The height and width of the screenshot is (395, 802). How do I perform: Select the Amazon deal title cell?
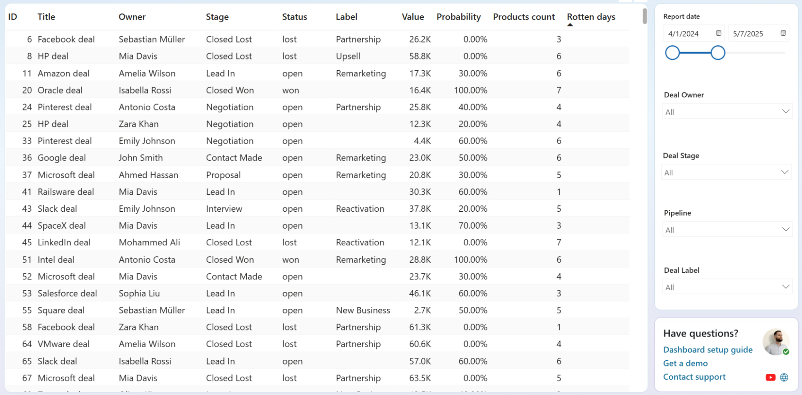click(63, 73)
